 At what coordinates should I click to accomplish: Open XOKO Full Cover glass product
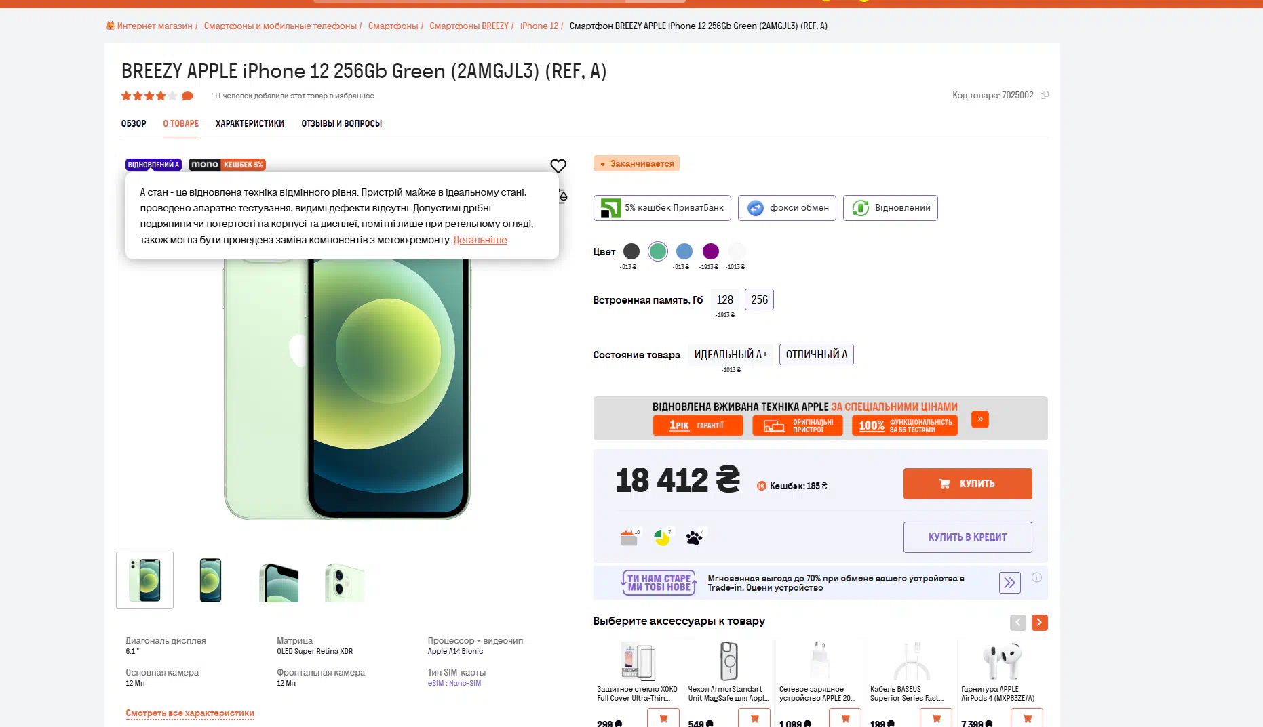pos(637,694)
